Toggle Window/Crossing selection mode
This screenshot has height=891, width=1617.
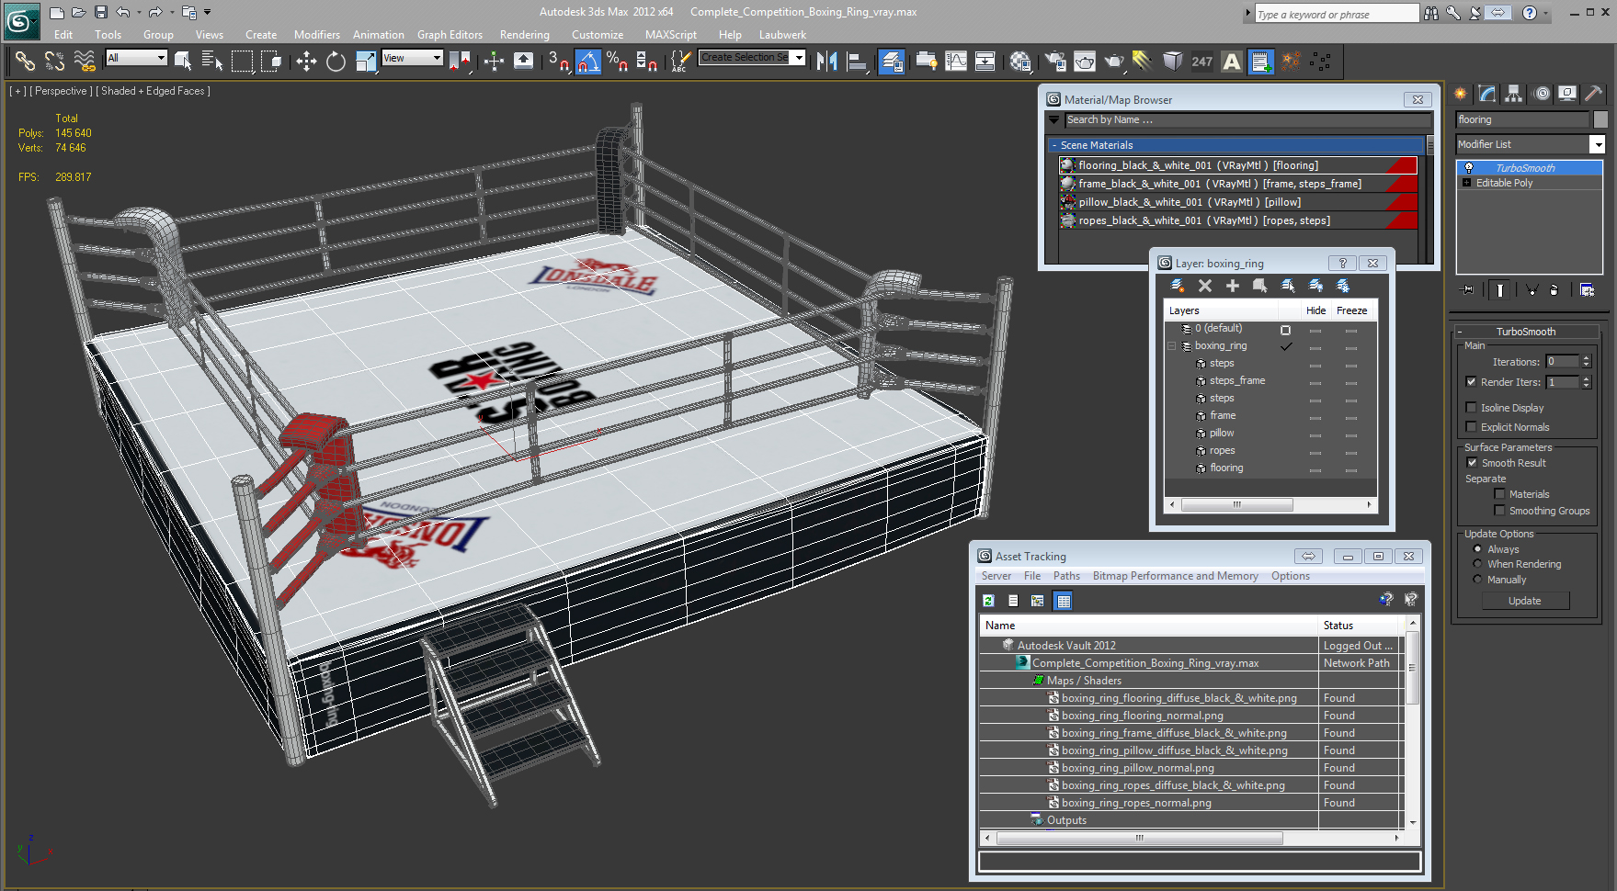(x=271, y=62)
